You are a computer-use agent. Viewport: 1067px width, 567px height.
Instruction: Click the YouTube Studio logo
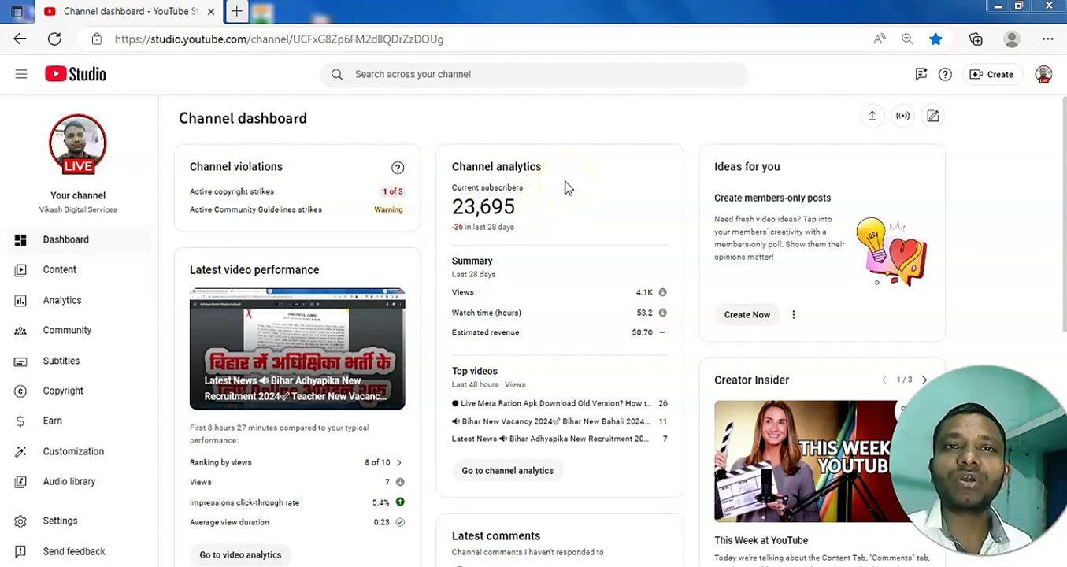[76, 74]
